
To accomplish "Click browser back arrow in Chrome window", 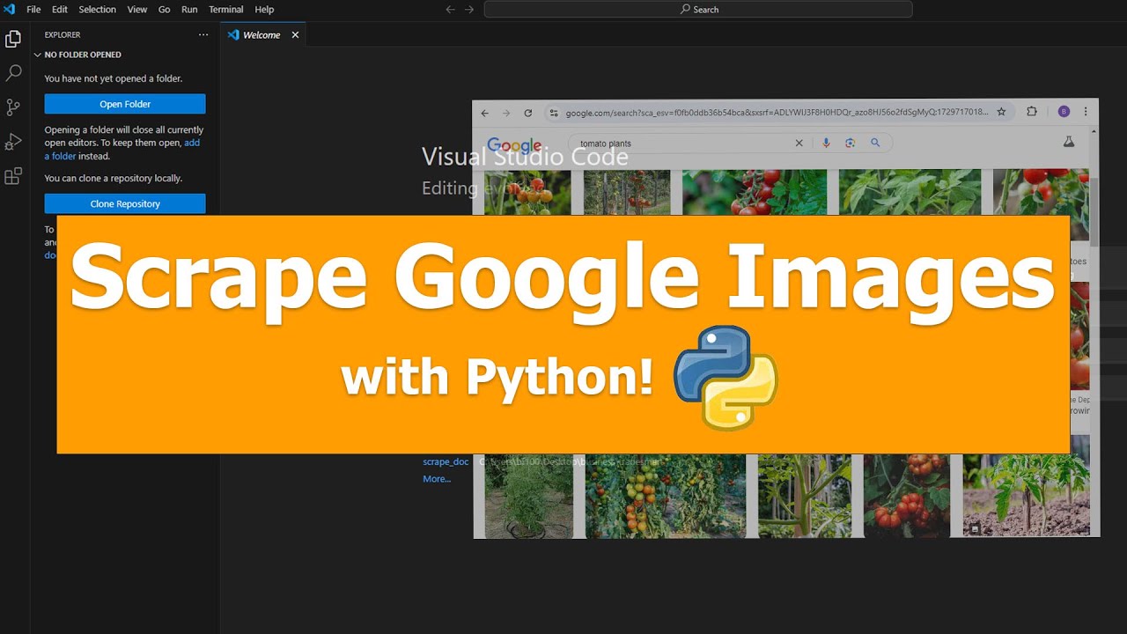I will (484, 113).
